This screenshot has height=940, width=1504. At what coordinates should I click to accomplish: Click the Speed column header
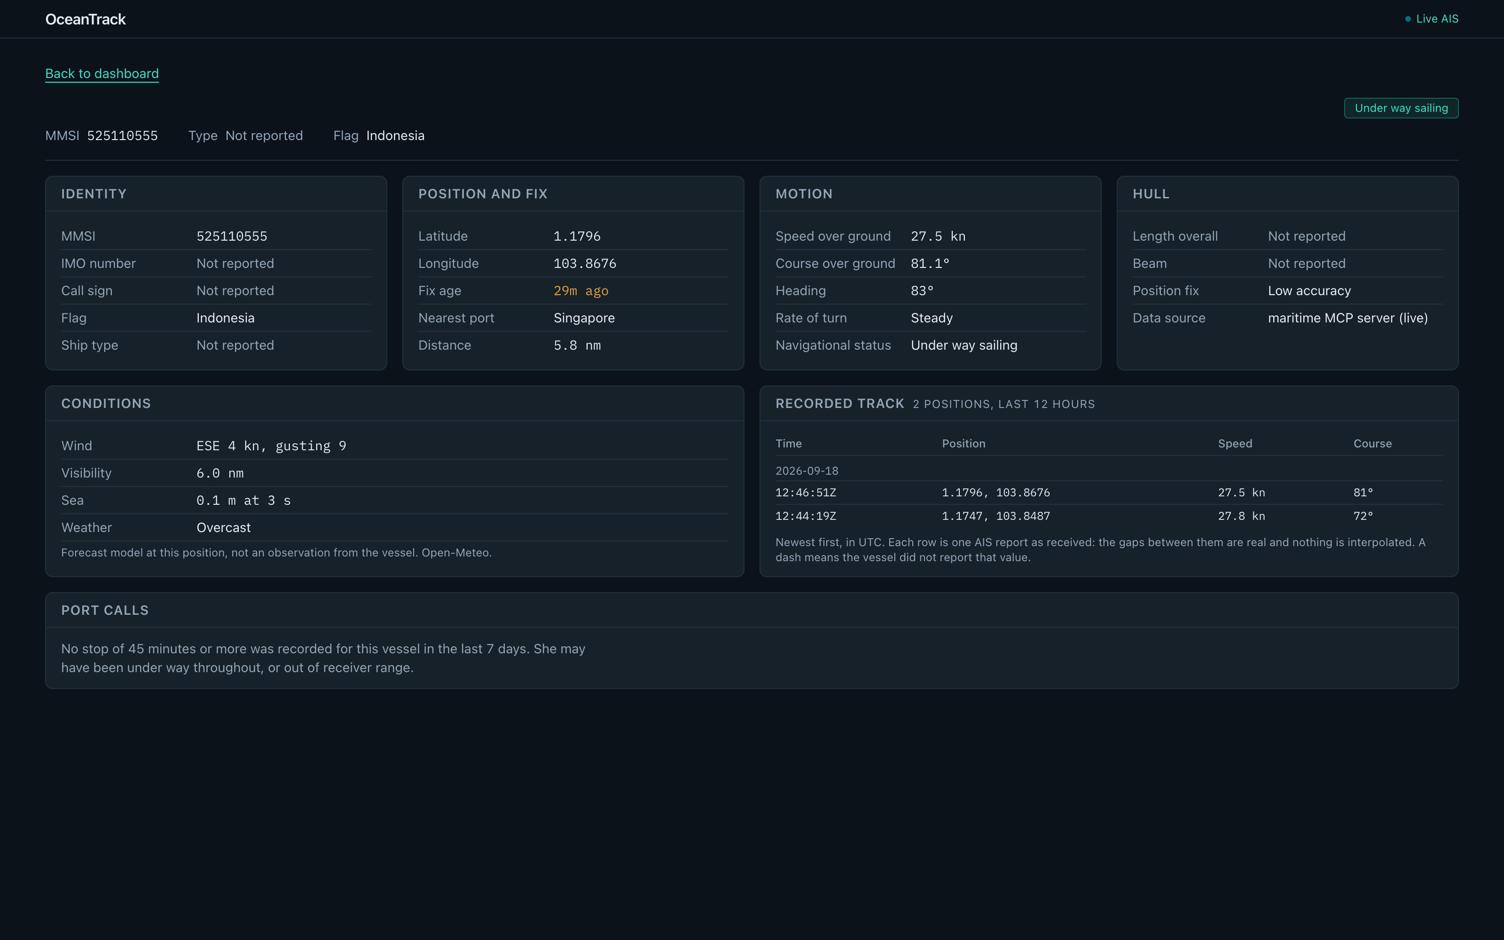click(1235, 444)
